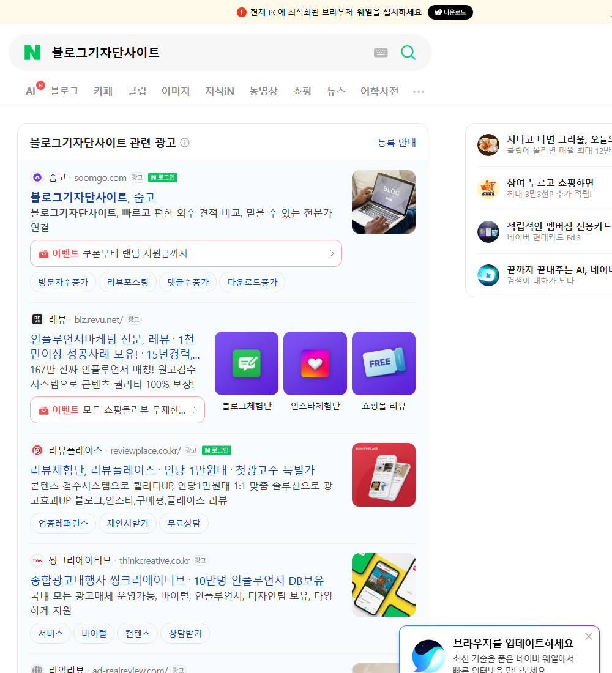Switch to the 카페 tab

103,91
